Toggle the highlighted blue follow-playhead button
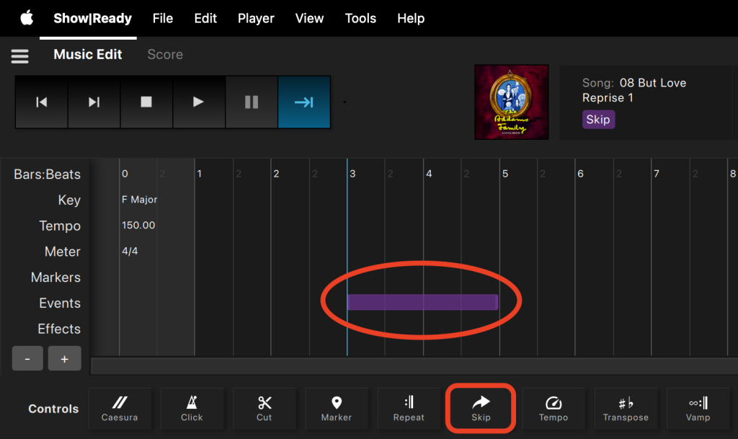 303,102
